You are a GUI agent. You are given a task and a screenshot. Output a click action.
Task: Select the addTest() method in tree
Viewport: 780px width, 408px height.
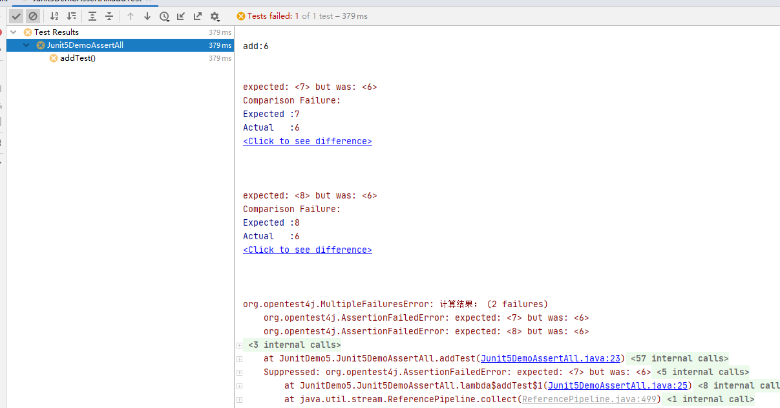[120, 58]
